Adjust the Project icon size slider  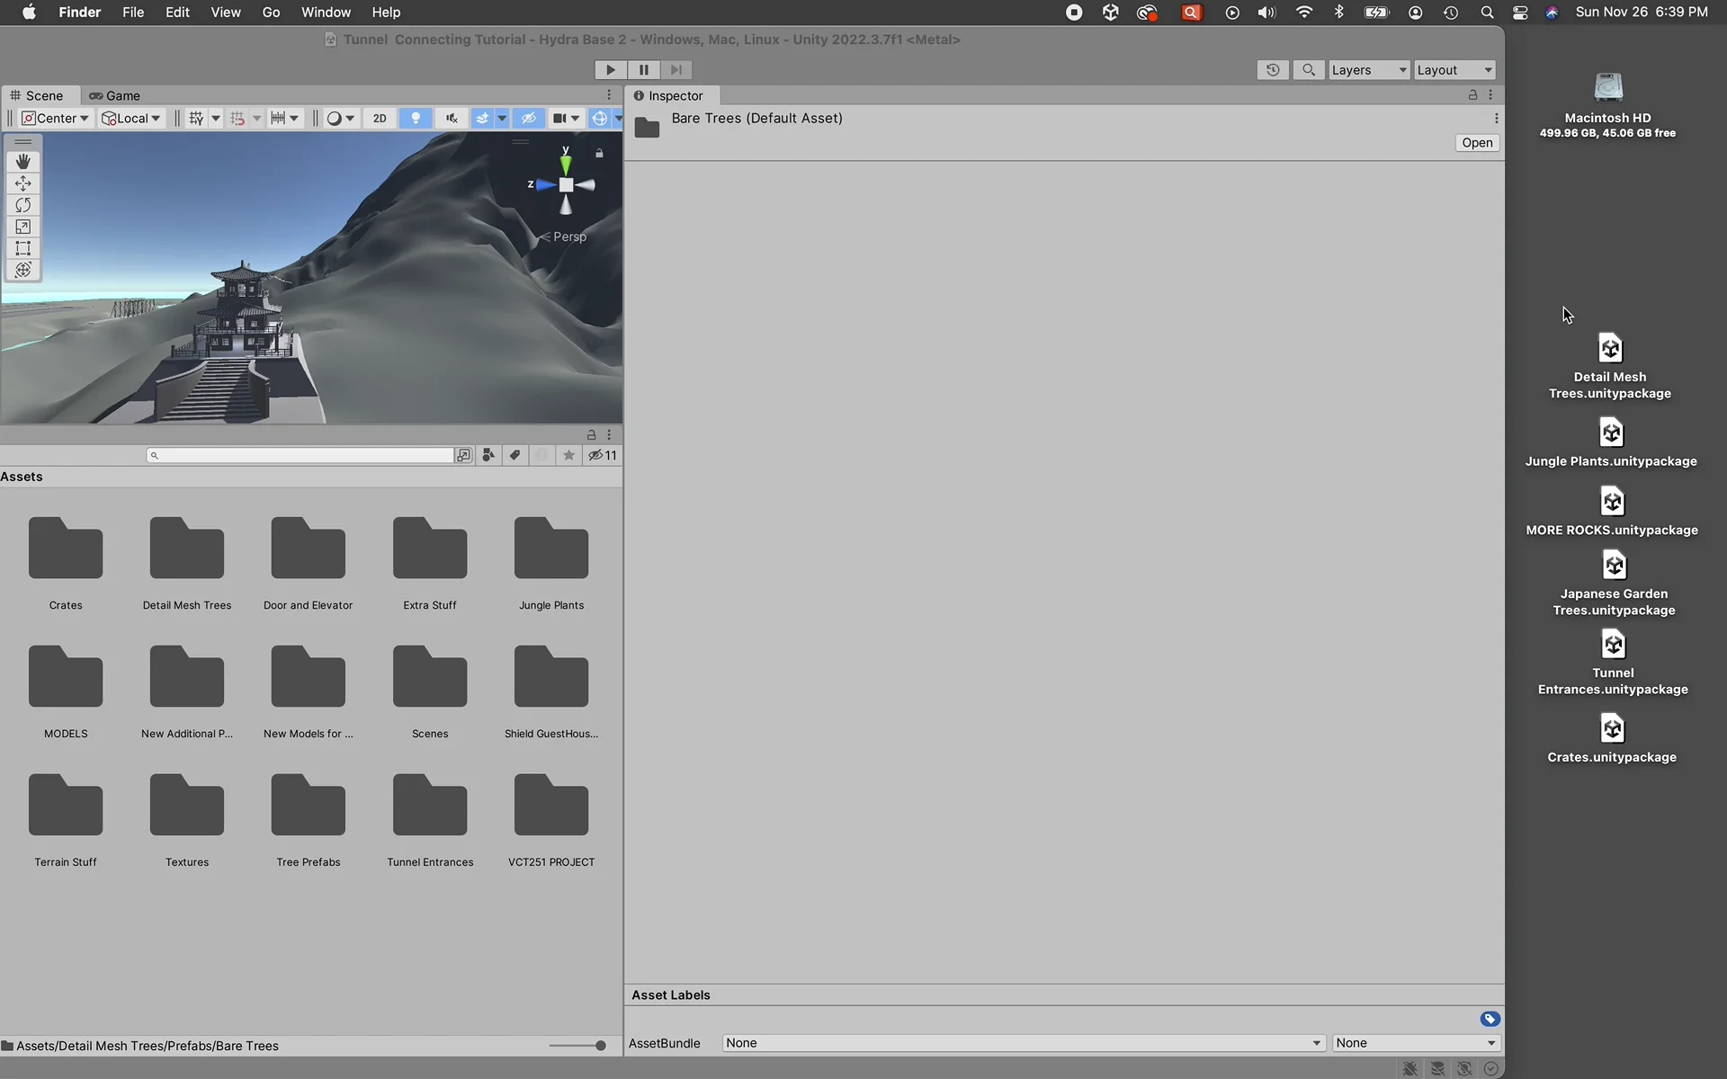click(x=577, y=1046)
